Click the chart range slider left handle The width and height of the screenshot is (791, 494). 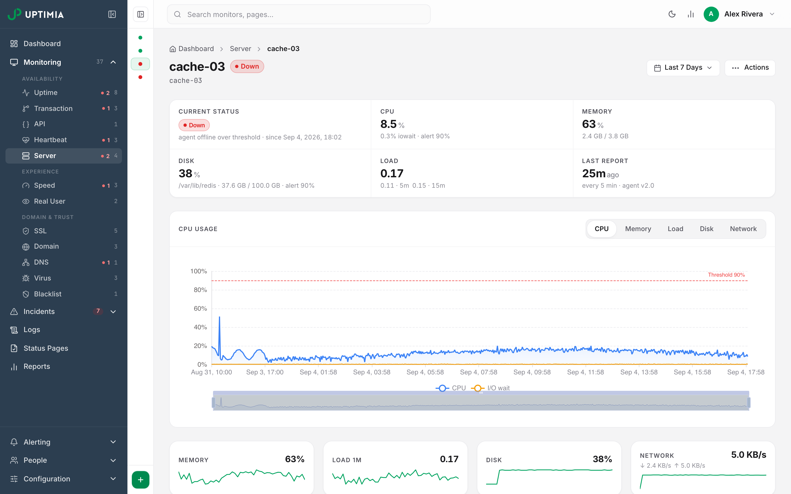coord(213,402)
